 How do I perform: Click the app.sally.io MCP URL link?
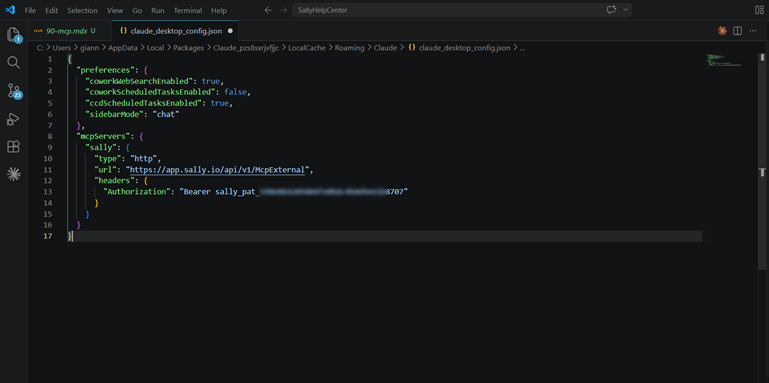(x=218, y=170)
